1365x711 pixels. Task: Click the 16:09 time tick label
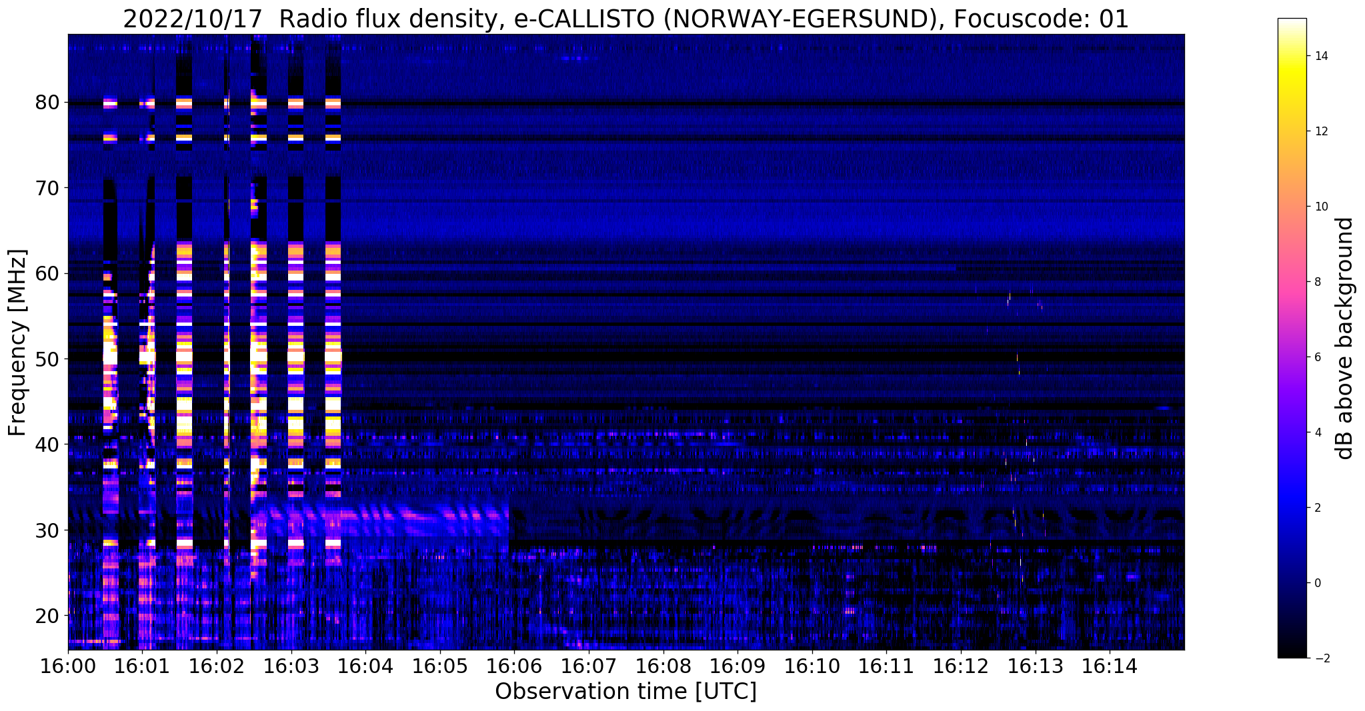click(x=738, y=666)
